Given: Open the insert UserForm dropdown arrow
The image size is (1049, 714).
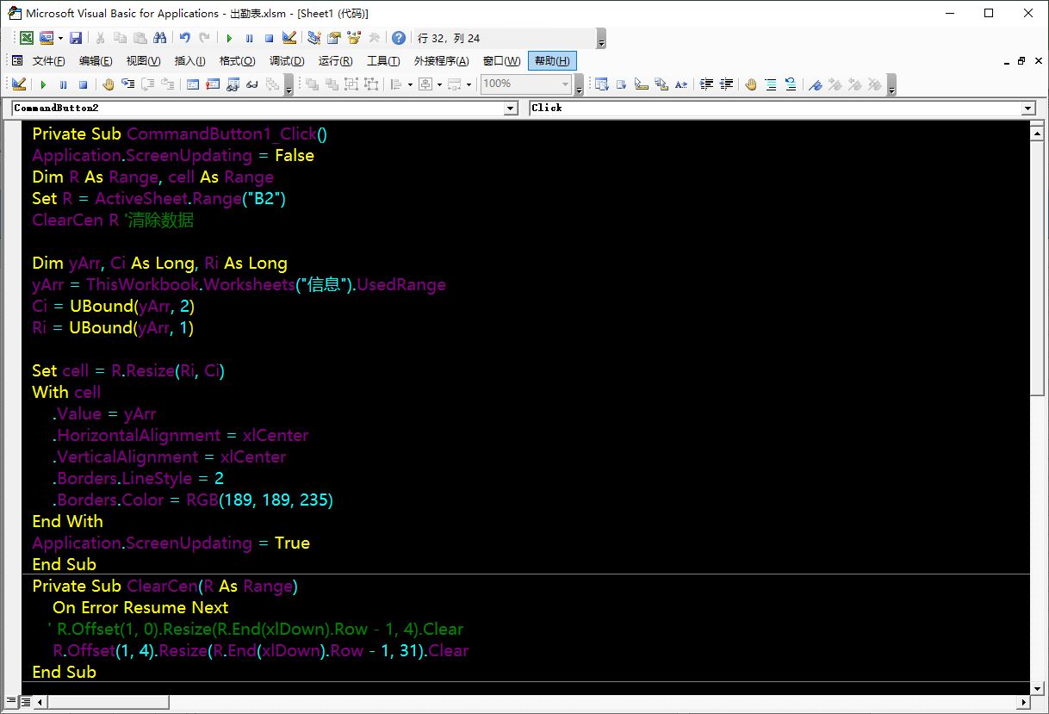Looking at the screenshot, I should click(59, 38).
